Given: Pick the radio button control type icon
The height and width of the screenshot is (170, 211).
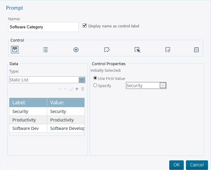Looking at the screenshot, I should click(76, 50).
